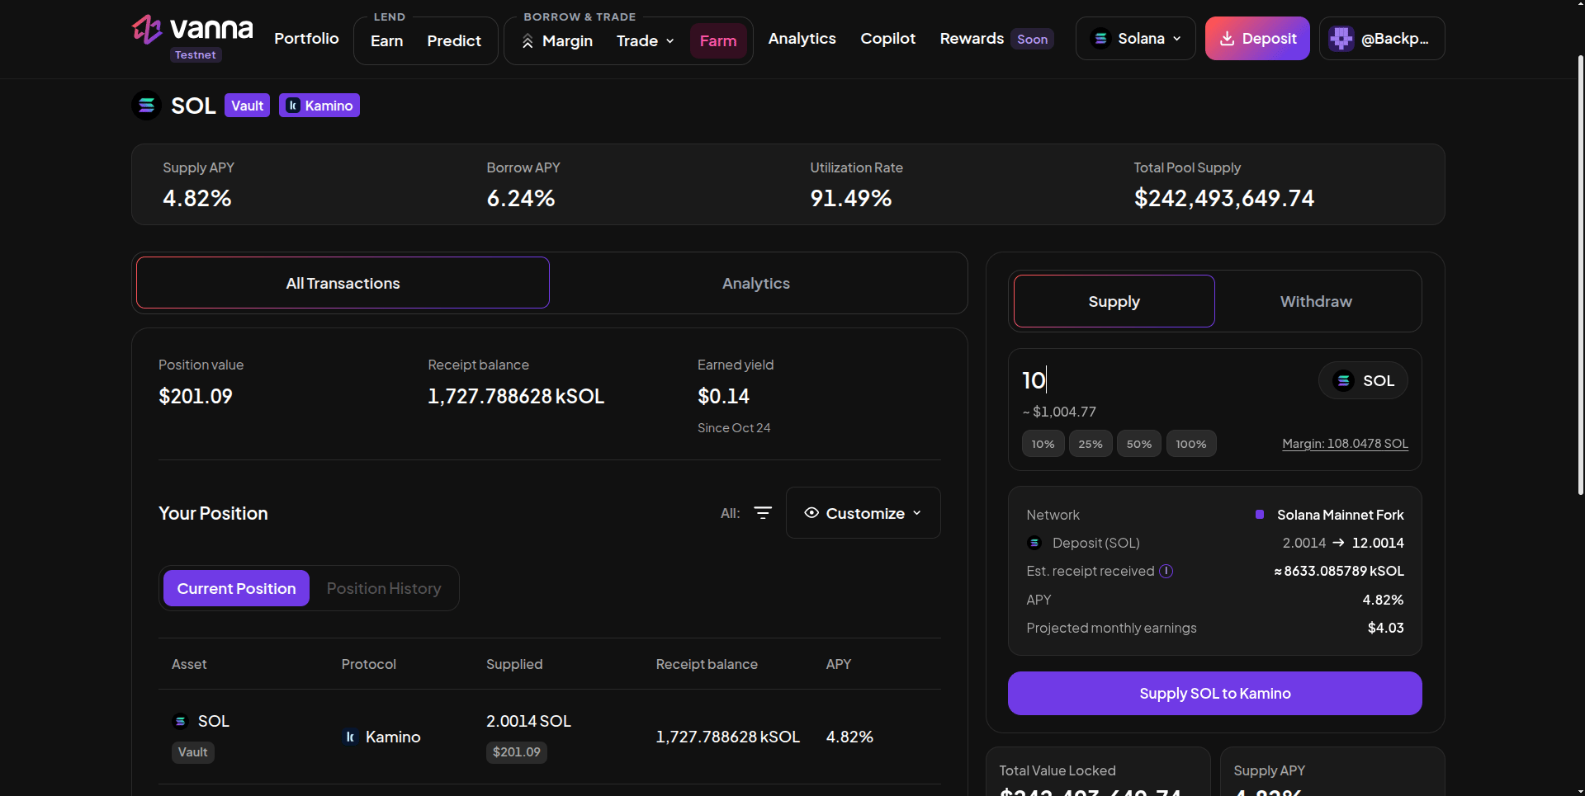Switch to Position History
1585x796 pixels.
(x=384, y=588)
